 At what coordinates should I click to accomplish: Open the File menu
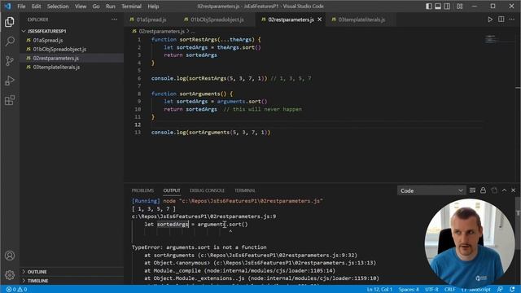[x=21, y=7]
